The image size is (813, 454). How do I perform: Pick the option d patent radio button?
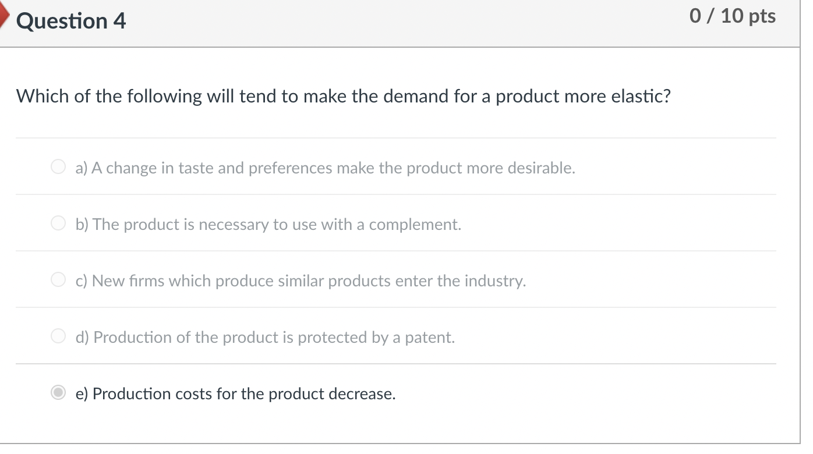pyautogui.click(x=58, y=337)
